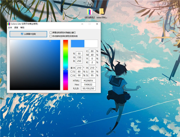
Task: Close the Colors Lite window
Action: coord(97,24)
